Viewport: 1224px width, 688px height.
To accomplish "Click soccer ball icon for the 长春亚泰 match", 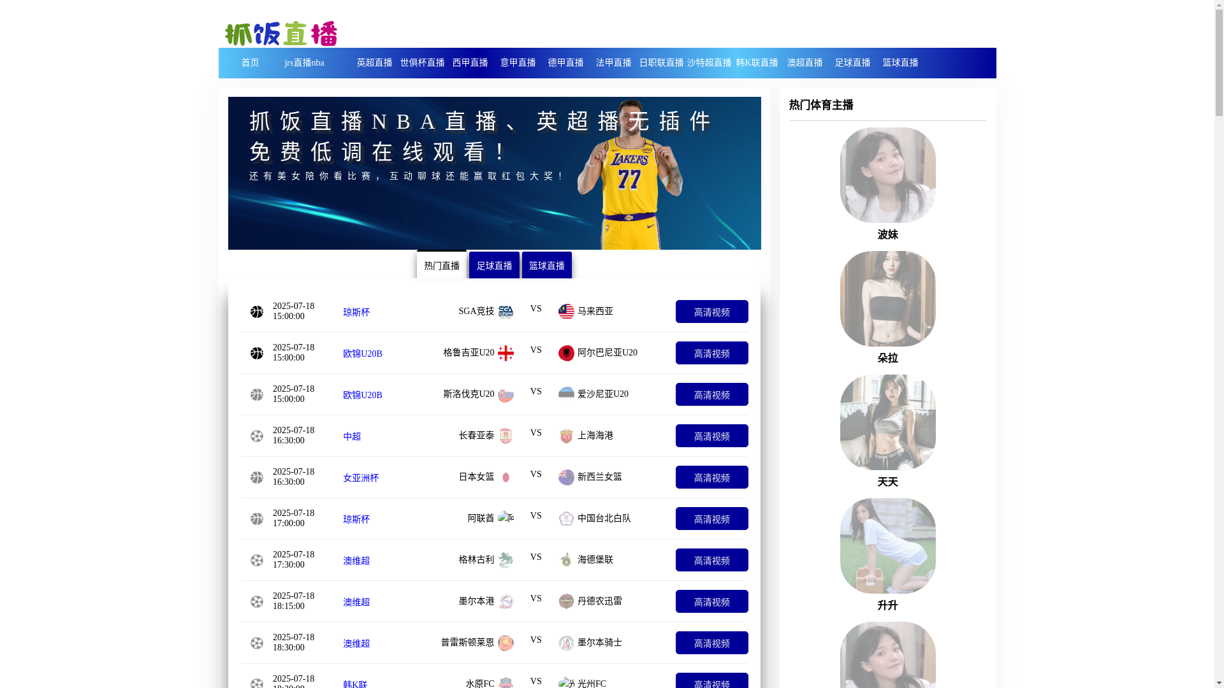I will [x=257, y=436].
